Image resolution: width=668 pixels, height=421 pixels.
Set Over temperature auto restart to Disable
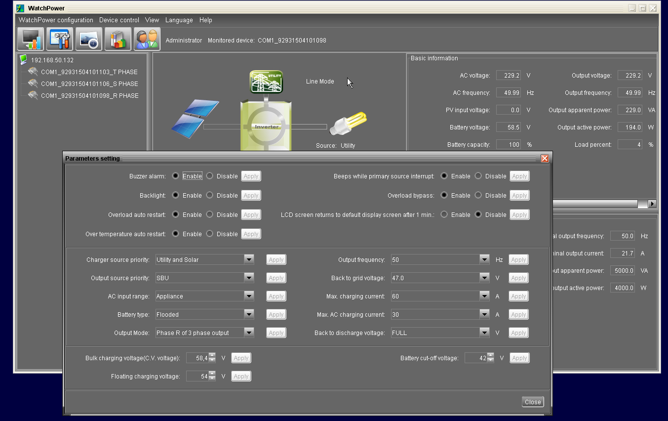[x=210, y=234]
